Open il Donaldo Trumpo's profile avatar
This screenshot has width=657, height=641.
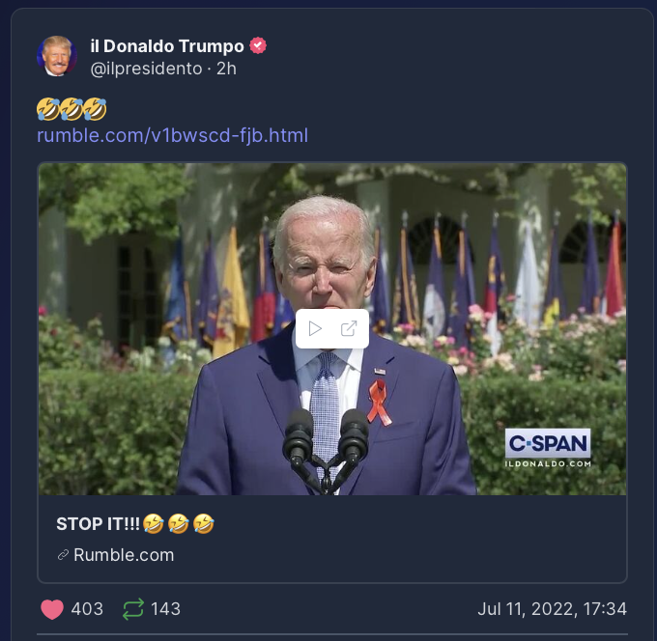point(57,56)
